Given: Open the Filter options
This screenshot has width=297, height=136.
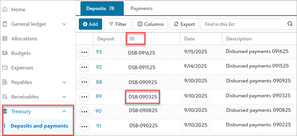Looking at the screenshot, I should point(117,24).
